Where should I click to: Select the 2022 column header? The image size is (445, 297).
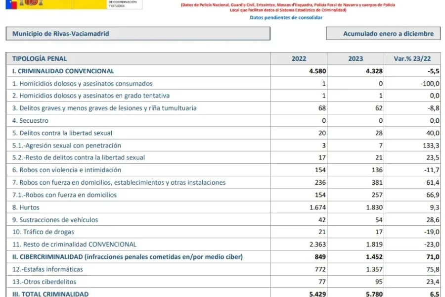299,58
